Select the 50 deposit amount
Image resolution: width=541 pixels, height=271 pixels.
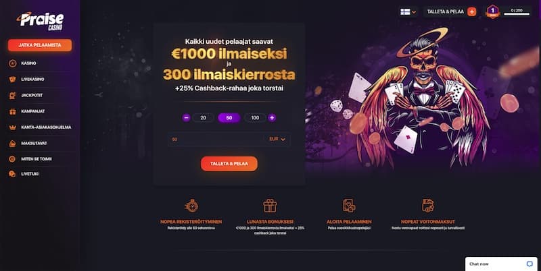[229, 118]
